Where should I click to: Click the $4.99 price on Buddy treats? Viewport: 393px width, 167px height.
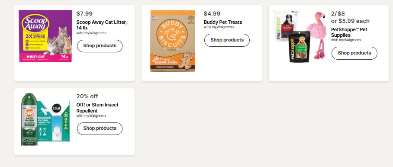click(x=212, y=13)
